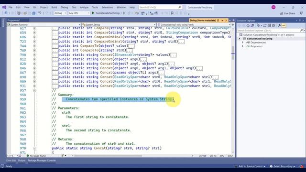Toggle highlighted Preview Selected Items icon

(284, 25)
